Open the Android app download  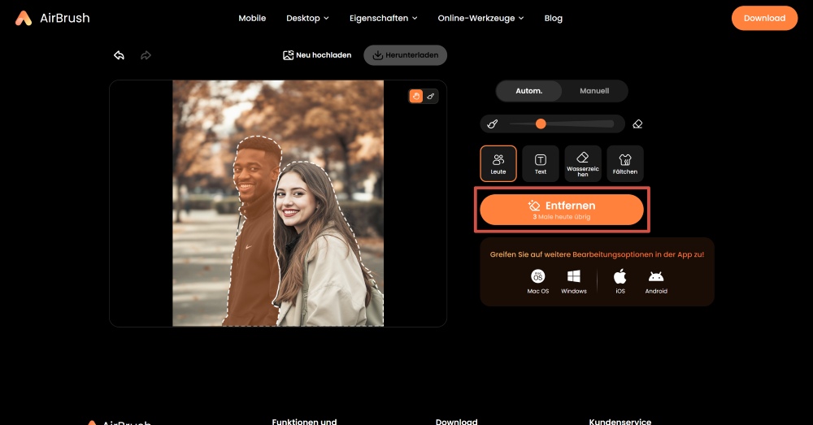coord(656,281)
